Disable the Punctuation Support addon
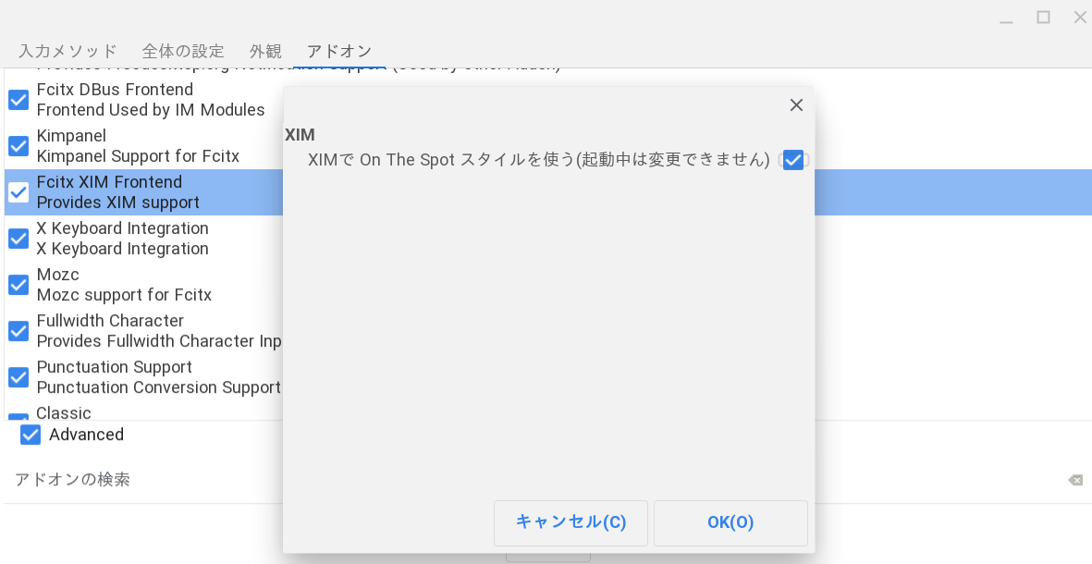The image size is (1092, 564). click(18, 377)
